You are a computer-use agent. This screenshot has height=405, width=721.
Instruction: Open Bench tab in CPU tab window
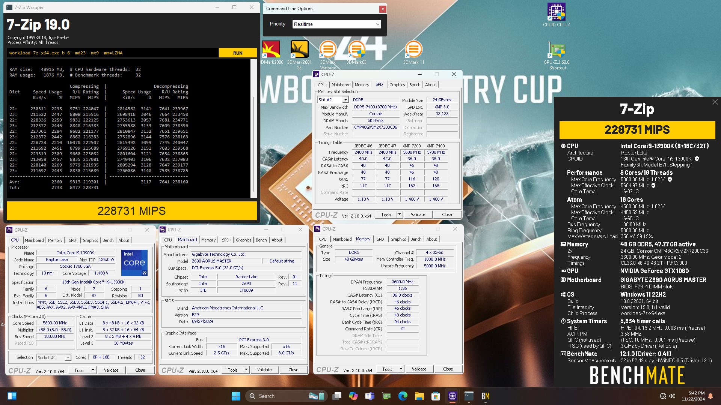pos(108,240)
